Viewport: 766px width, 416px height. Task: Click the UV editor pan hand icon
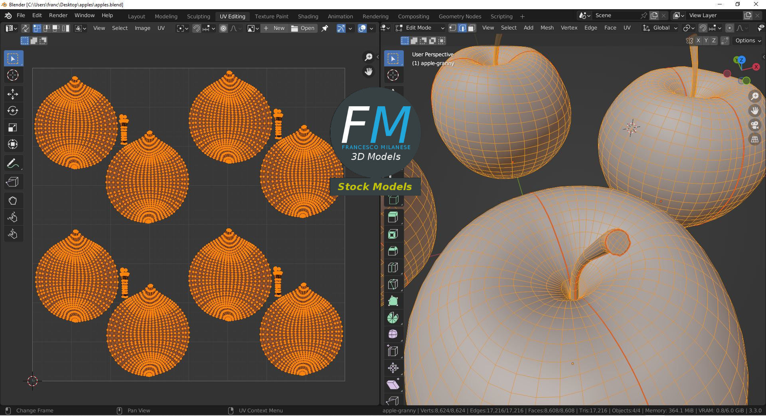(x=369, y=71)
